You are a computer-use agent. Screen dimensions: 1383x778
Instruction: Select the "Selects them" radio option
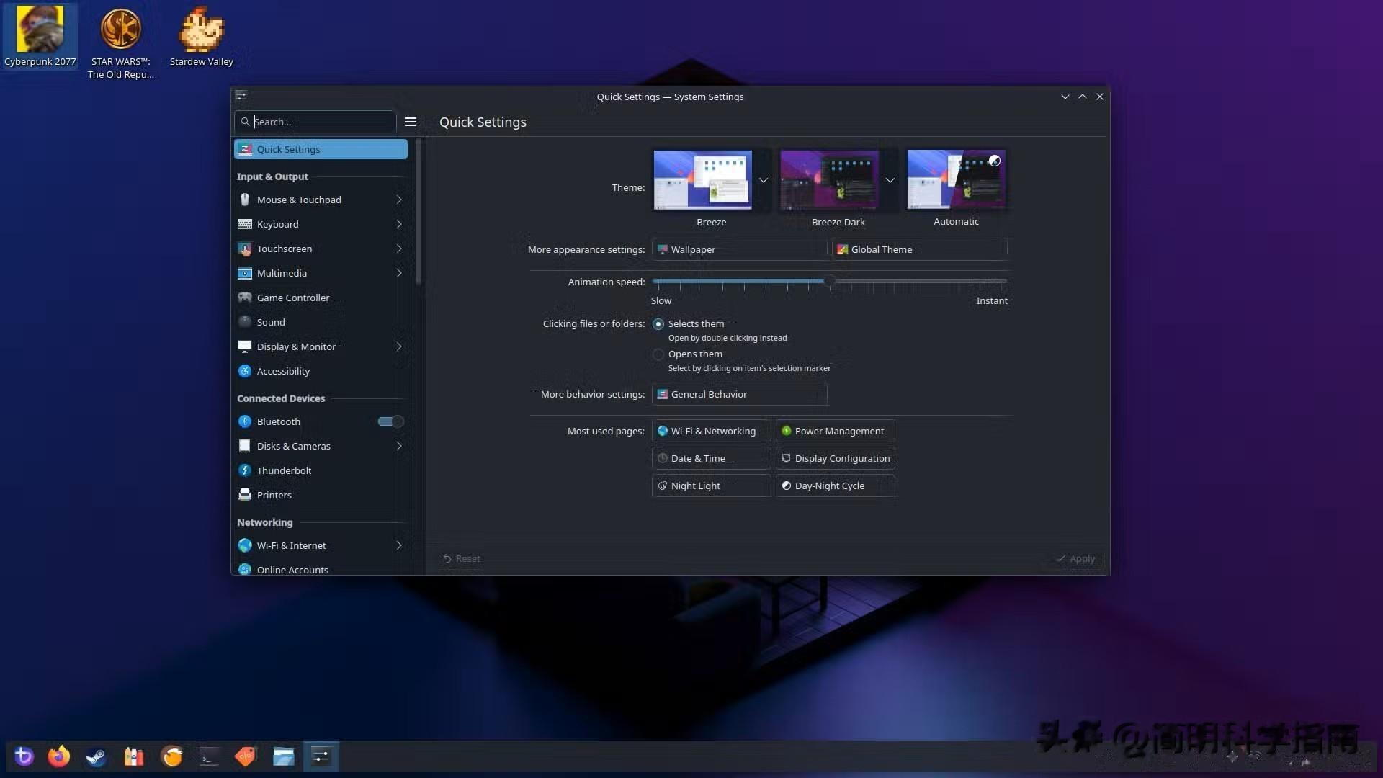pos(658,324)
